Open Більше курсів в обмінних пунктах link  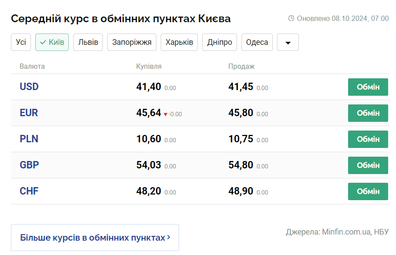pyautogui.click(x=95, y=238)
